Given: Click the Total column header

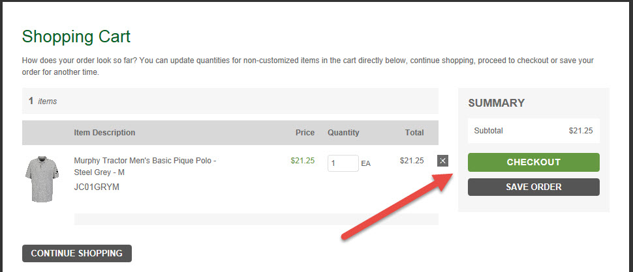Looking at the screenshot, I should (414, 133).
